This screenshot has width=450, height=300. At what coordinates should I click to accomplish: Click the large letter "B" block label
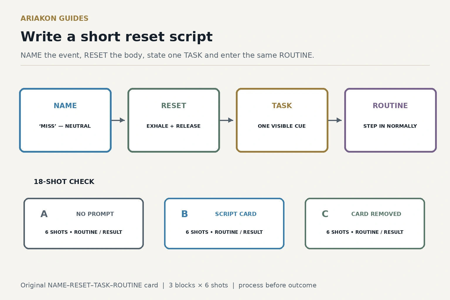point(185,214)
